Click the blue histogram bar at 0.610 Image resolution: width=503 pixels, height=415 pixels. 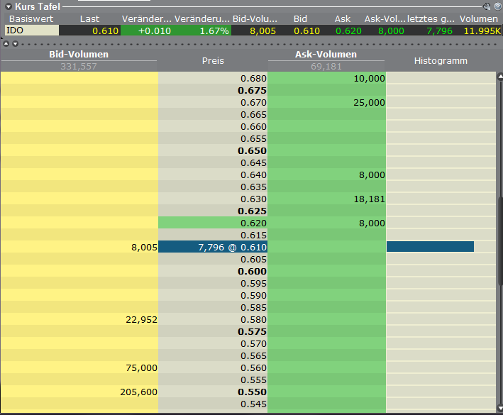[430, 247]
